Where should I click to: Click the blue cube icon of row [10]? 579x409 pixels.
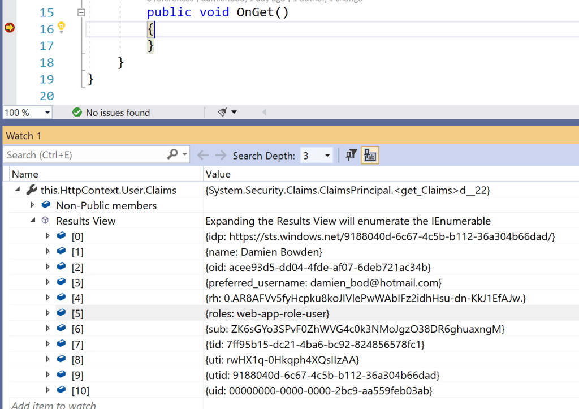click(x=61, y=390)
